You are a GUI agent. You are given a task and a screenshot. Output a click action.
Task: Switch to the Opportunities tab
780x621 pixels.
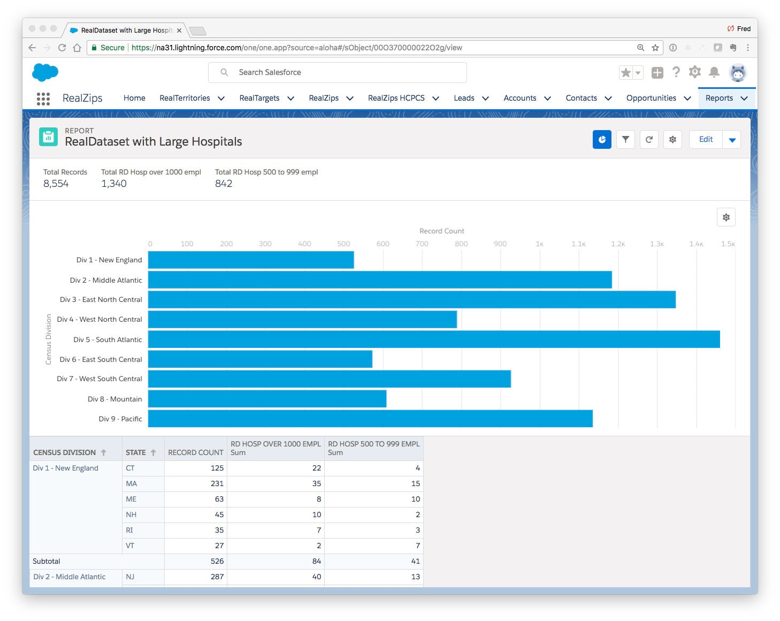click(651, 98)
